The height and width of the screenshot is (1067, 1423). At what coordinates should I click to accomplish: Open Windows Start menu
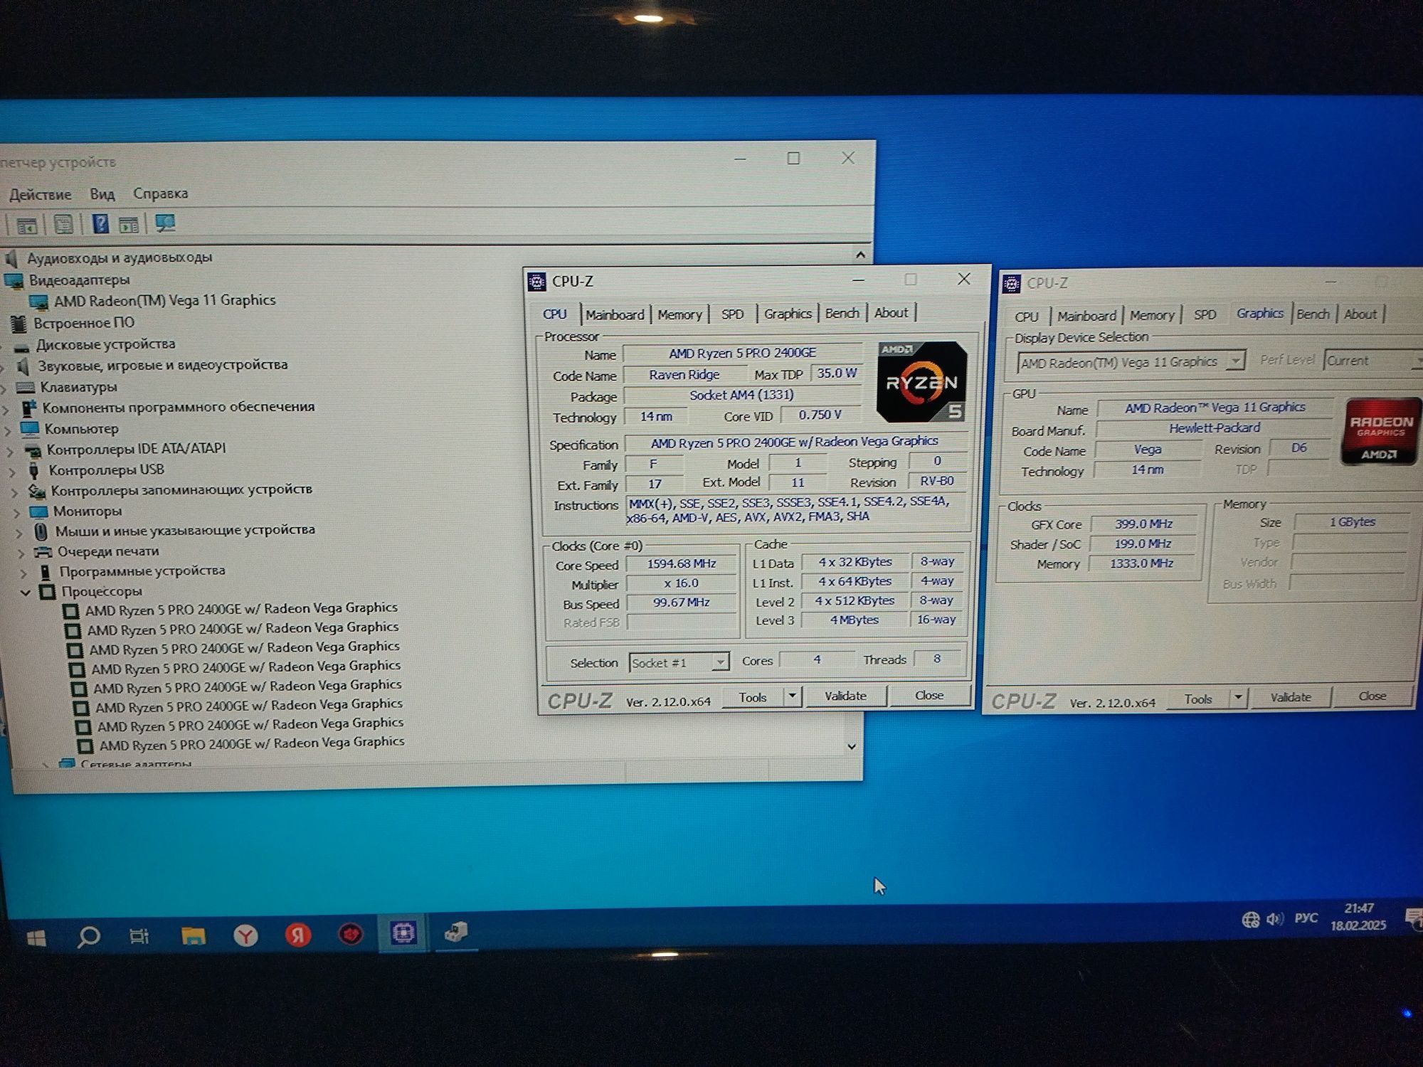coord(36,938)
